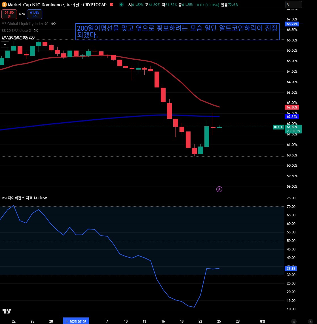Select the M2 Global Liquidity Index 90 legend
The height and width of the screenshot is (324, 317).
25,24
